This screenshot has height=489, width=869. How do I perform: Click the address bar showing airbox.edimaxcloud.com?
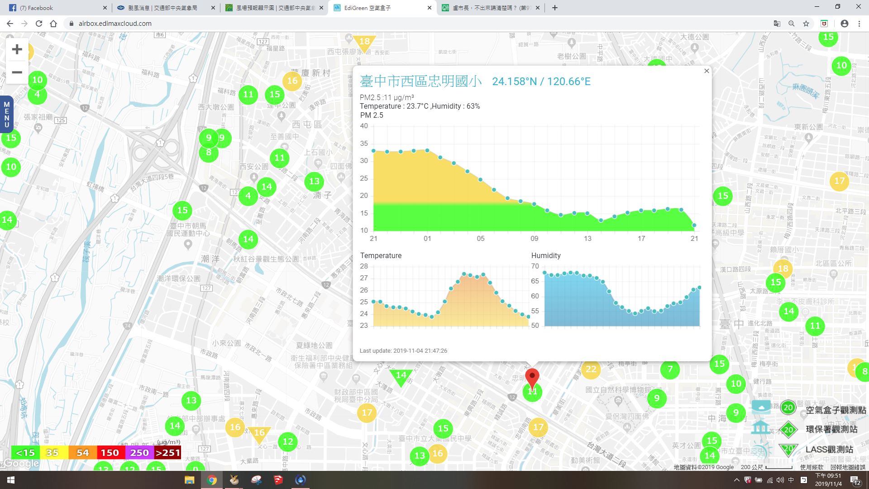point(416,24)
